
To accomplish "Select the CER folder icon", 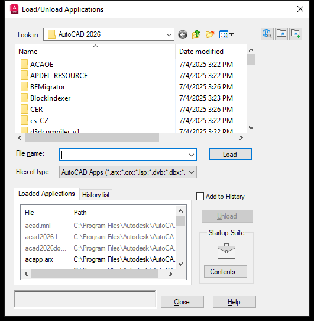I will (x=24, y=110).
